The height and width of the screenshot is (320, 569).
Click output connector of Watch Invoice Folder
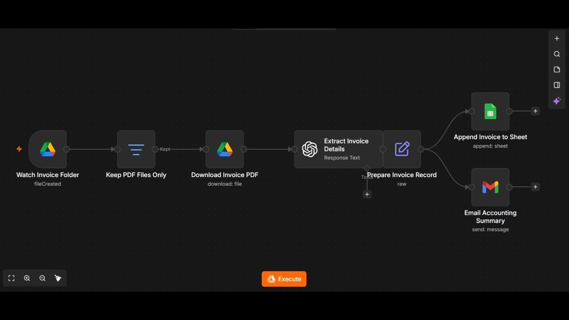point(67,149)
